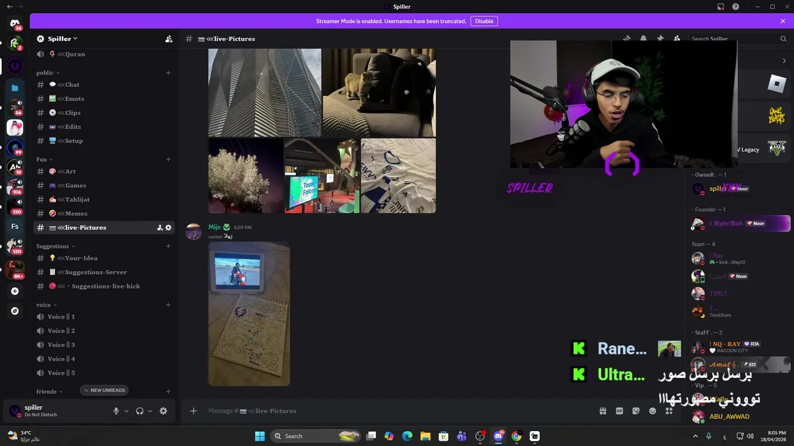The width and height of the screenshot is (794, 446).
Task: Open the Memes channel
Action: (104, 214)
